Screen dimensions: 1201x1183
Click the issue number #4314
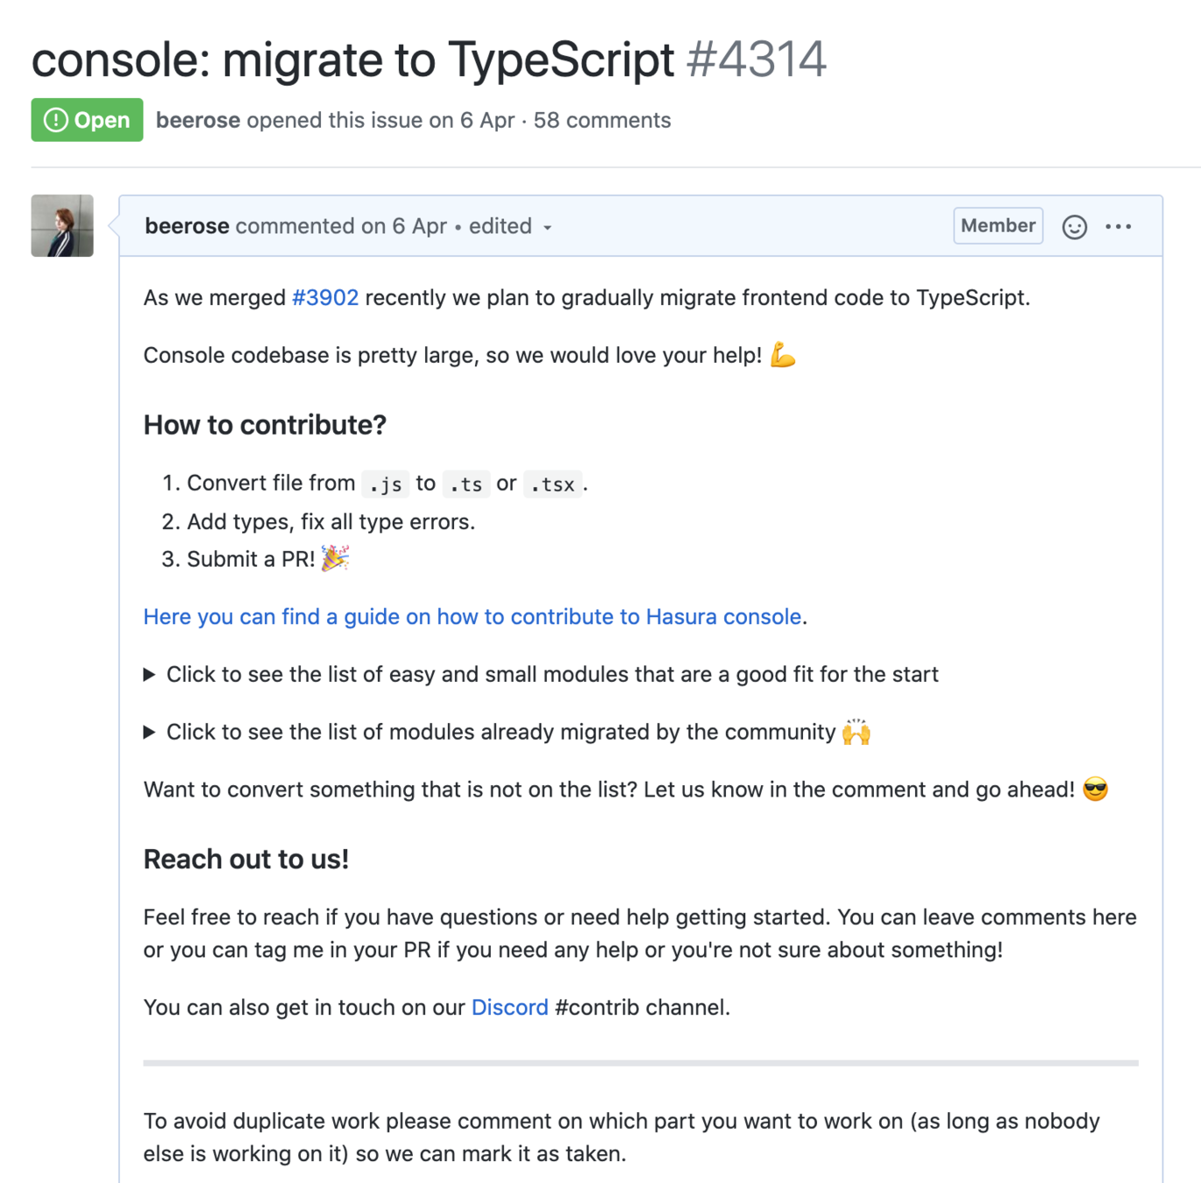point(756,60)
